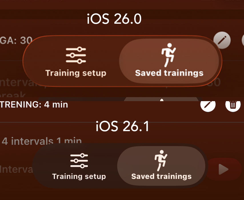Delete the TRENING training with the trash icon
The width and height of the screenshot is (244, 200).
tap(233, 106)
